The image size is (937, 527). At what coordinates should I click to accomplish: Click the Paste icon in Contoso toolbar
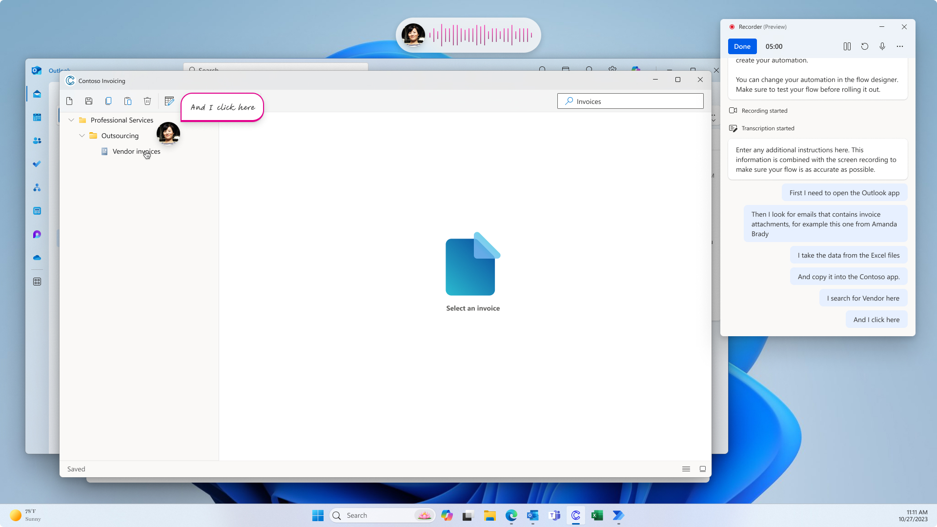coord(128,101)
